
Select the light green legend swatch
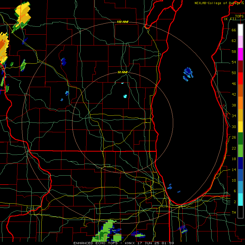point(240,151)
